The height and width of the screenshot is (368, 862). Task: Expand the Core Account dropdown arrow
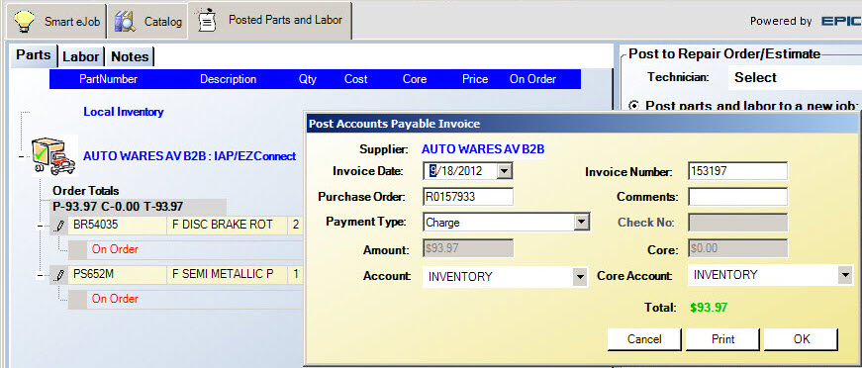point(845,275)
